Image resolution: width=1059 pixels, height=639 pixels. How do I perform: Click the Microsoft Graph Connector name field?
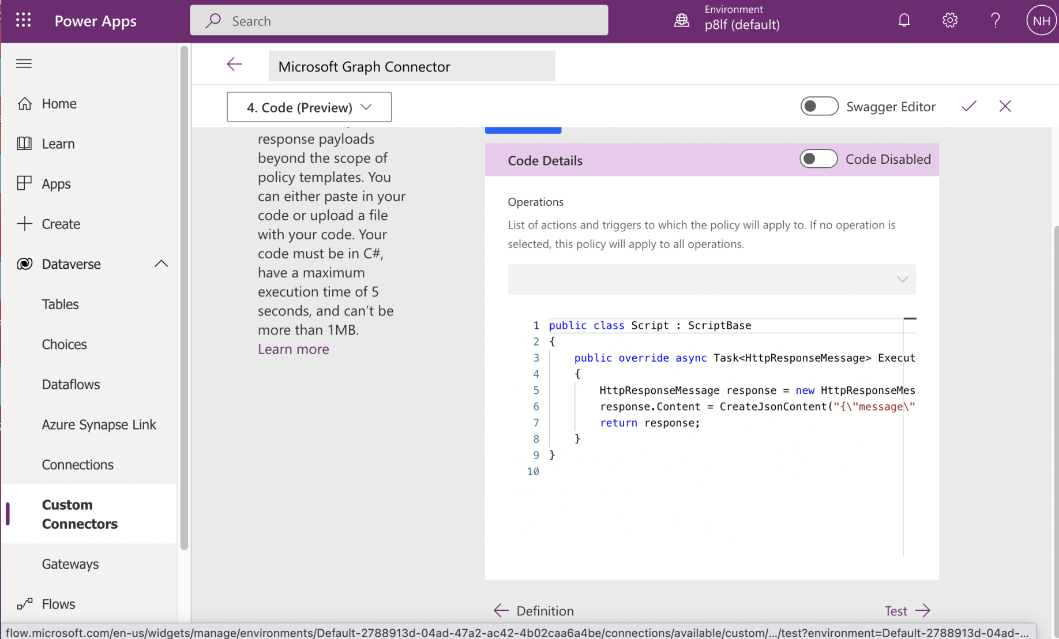(411, 66)
